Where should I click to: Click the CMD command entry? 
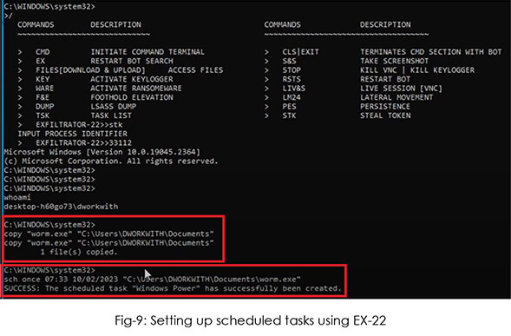coord(43,52)
